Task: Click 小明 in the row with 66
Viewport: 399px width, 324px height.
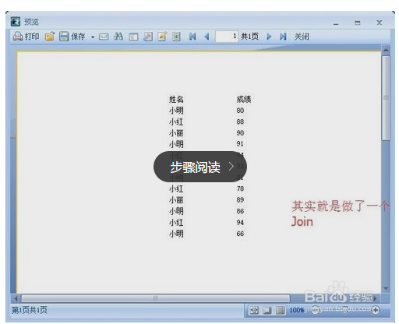Action: pyautogui.click(x=176, y=234)
